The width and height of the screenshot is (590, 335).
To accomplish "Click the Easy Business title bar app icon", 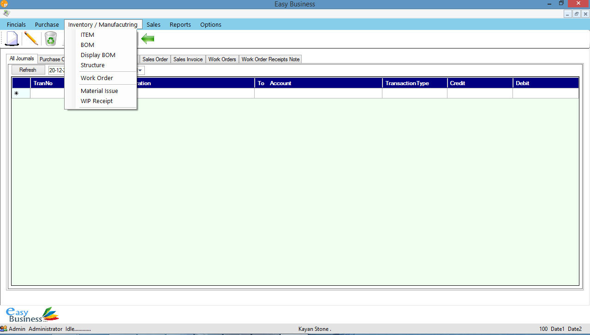I will pos(4,4).
